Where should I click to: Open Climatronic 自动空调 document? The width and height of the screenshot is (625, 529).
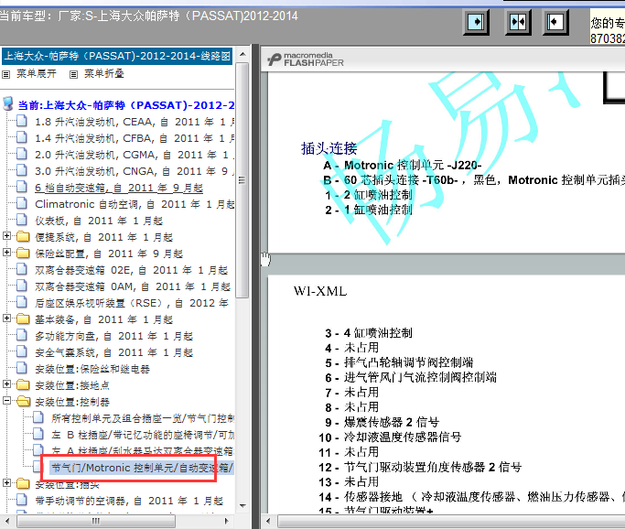(x=135, y=204)
